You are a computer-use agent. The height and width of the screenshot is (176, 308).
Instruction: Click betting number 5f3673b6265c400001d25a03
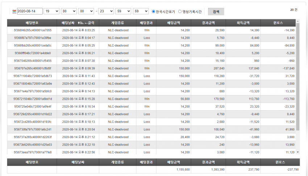click(x=33, y=145)
